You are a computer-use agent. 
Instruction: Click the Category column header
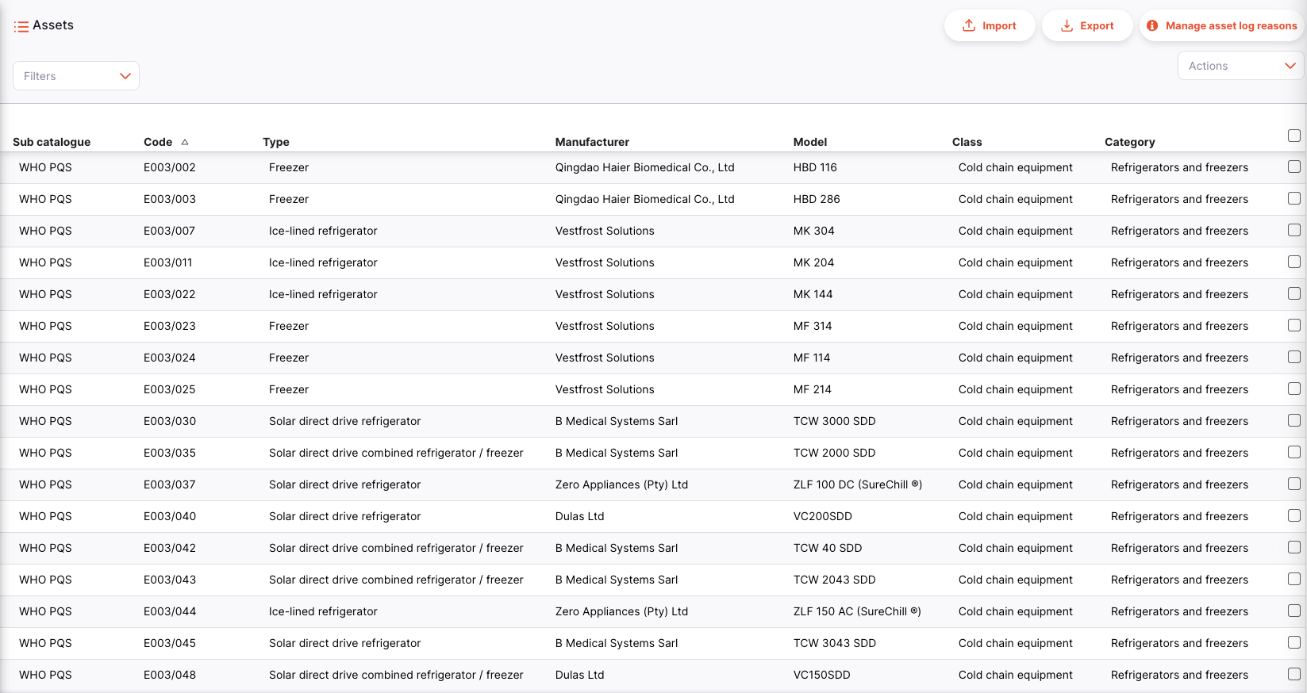coord(1129,142)
